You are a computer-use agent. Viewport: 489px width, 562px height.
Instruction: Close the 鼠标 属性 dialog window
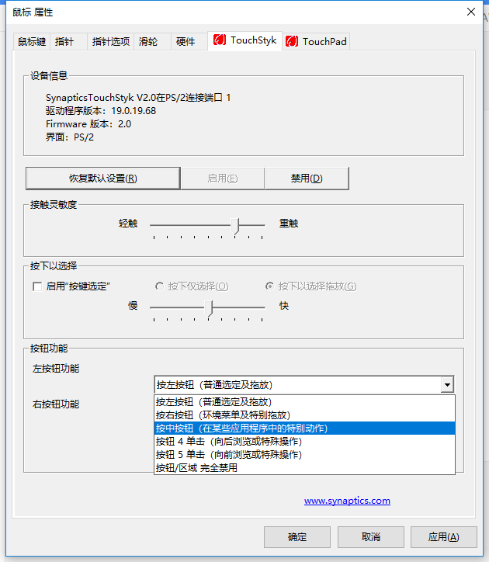click(470, 12)
